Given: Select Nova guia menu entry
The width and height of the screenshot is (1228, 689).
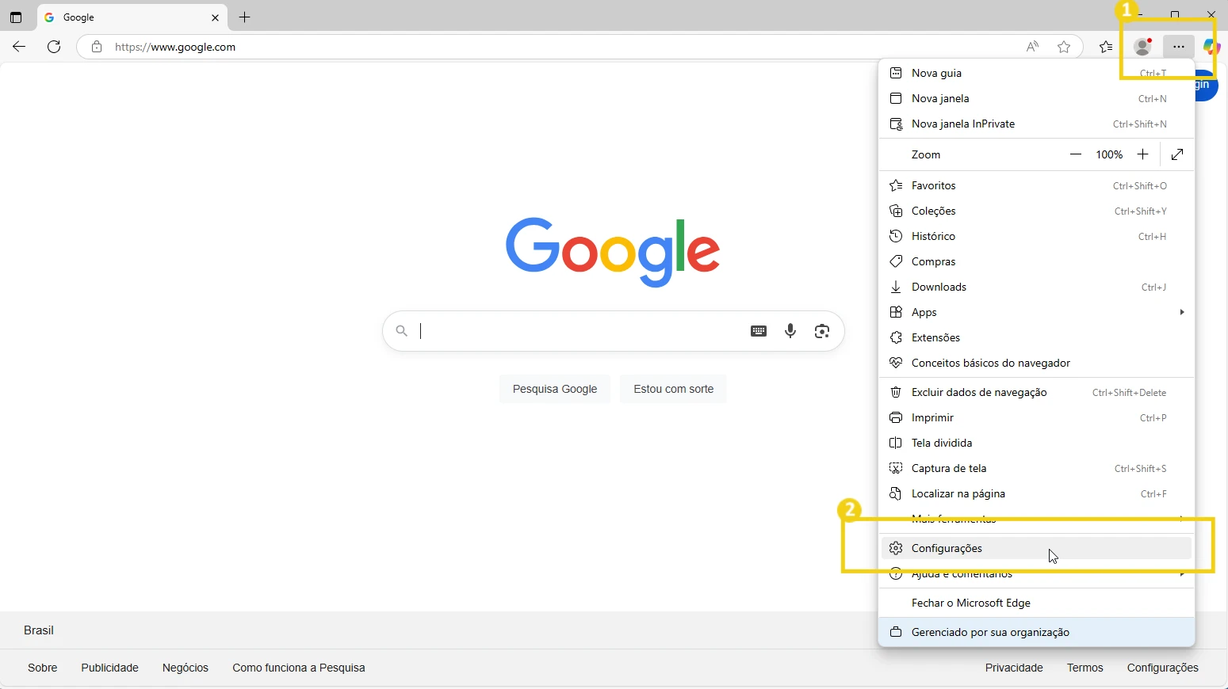Looking at the screenshot, I should [1037, 73].
